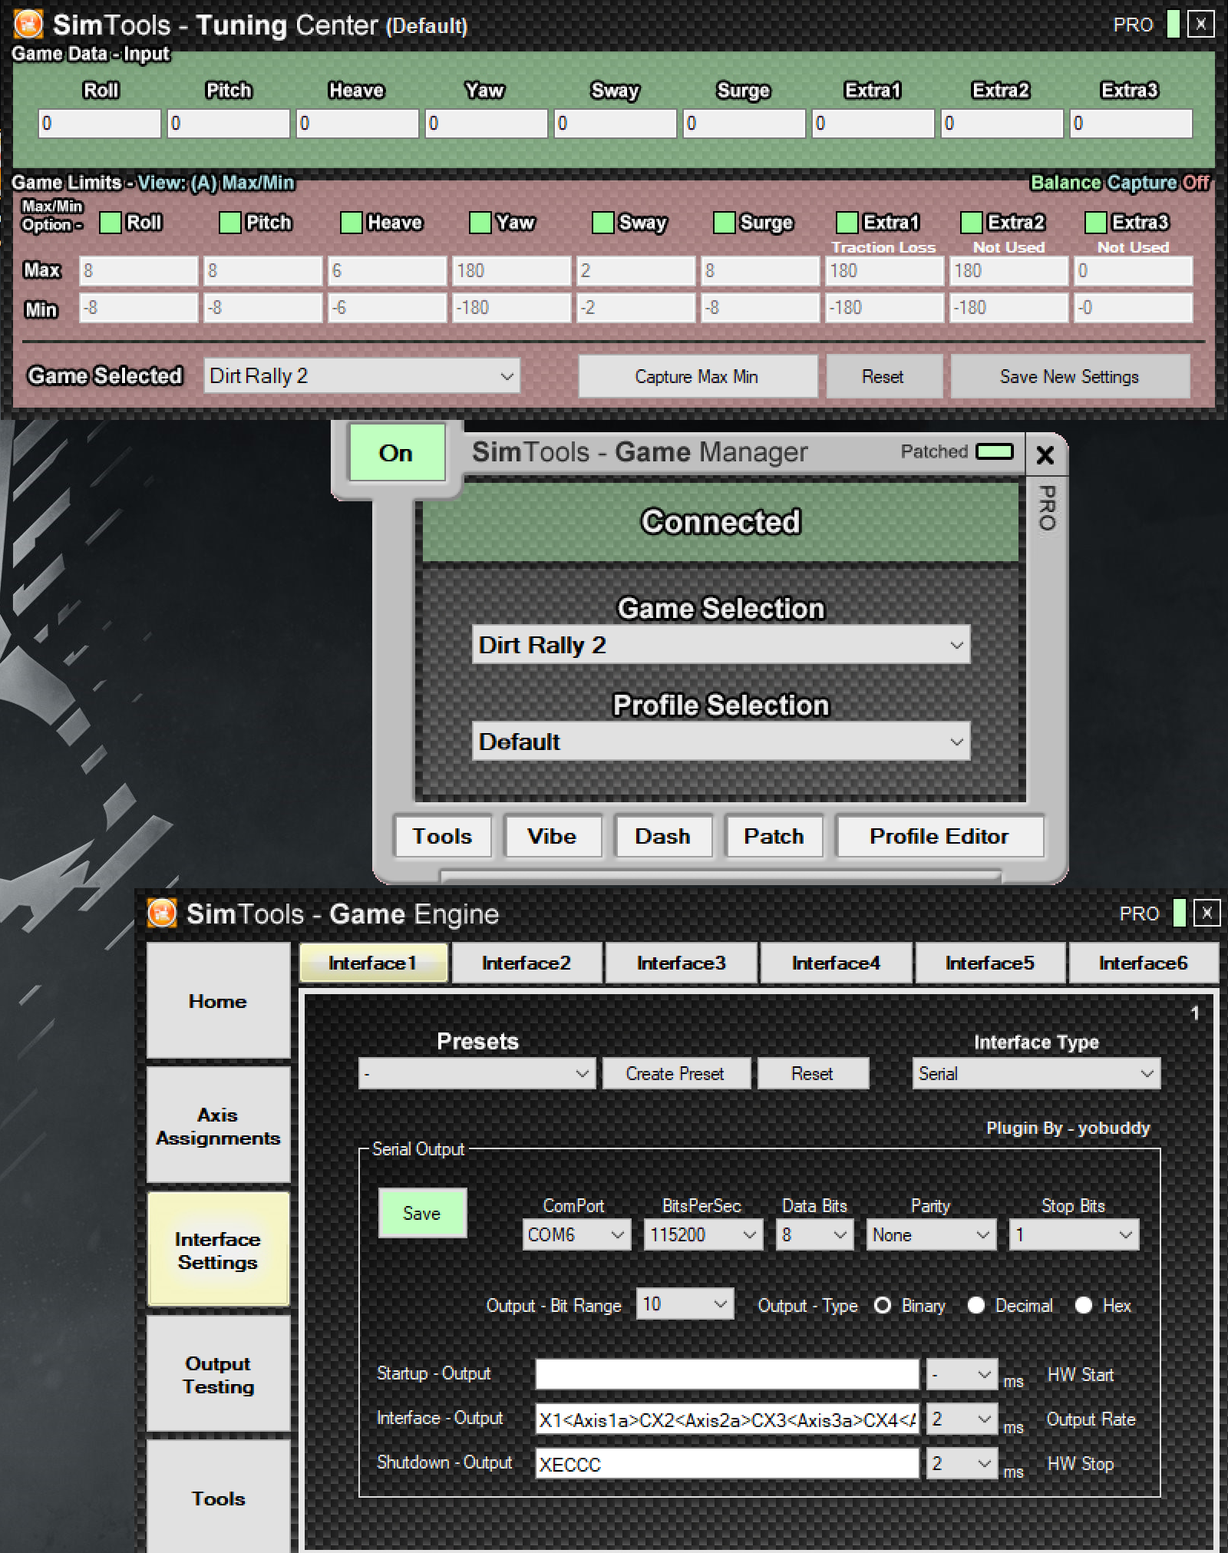This screenshot has height=1553, width=1228.
Task: Open the Presets dropdown
Action: click(477, 1073)
